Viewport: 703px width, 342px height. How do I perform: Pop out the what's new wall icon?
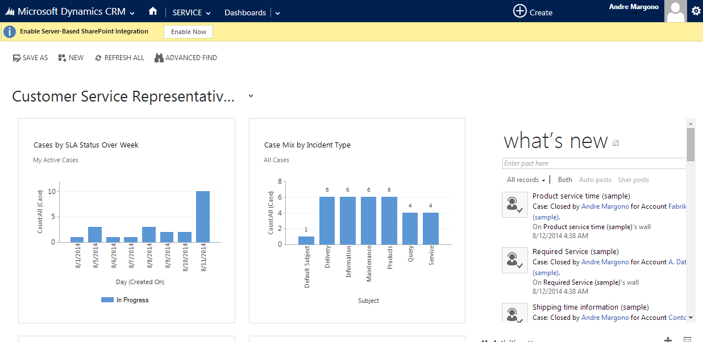tap(615, 143)
